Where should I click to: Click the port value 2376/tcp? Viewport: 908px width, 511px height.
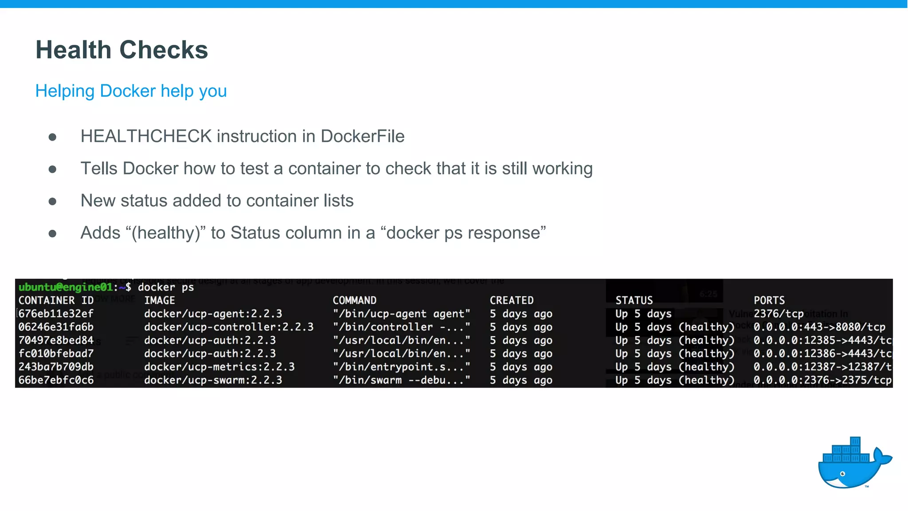point(779,314)
